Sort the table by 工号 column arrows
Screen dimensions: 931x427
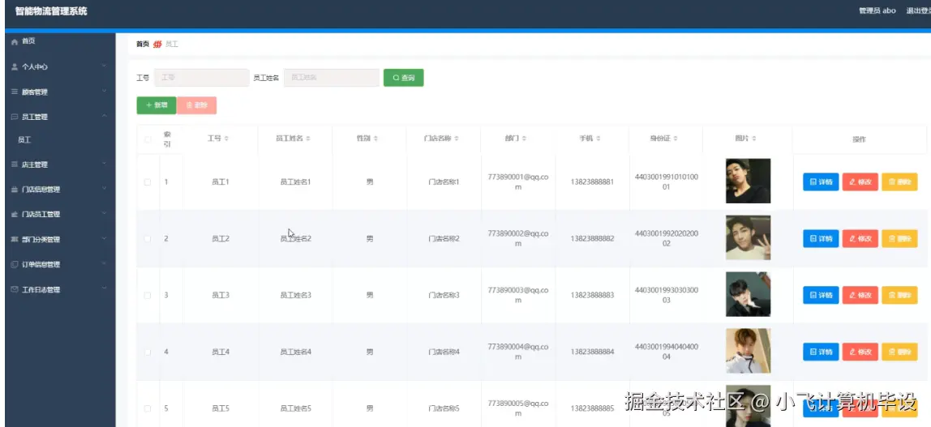226,139
